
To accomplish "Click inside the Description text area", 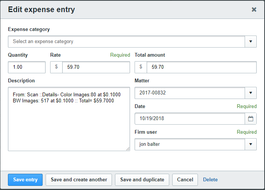I will (69, 119).
